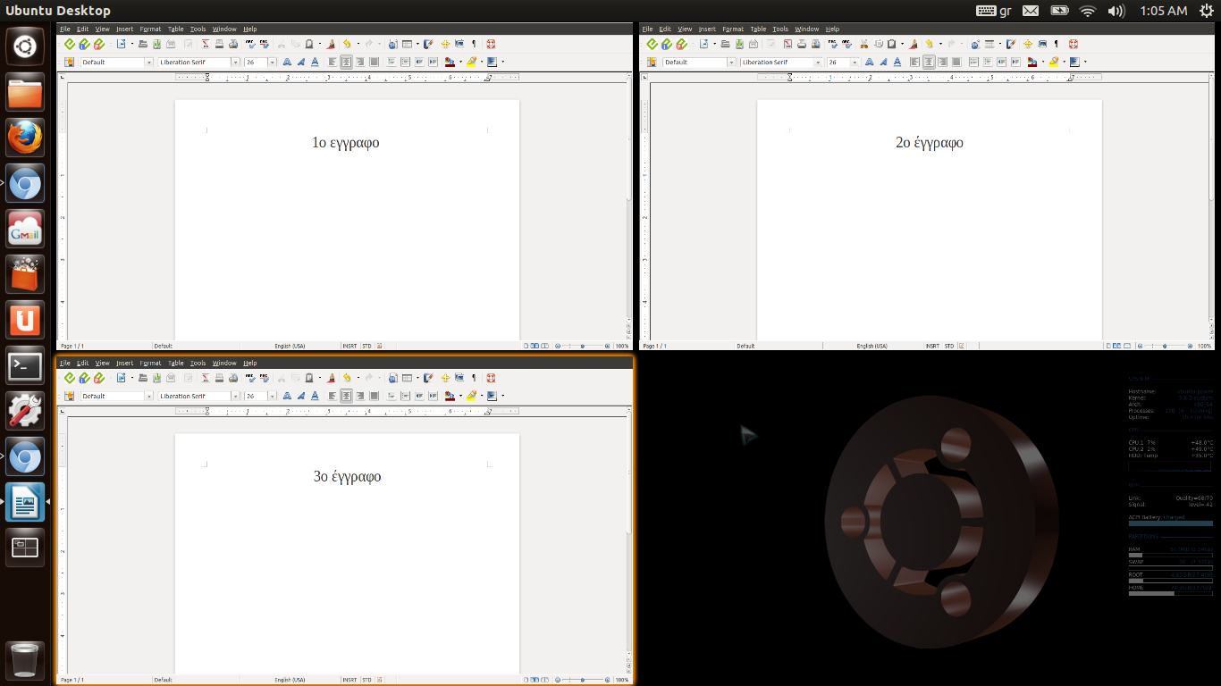This screenshot has height=686, width=1221.
Task: Expand paragraph style dropdown in 3ο έγγραφο window
Action: (x=148, y=396)
